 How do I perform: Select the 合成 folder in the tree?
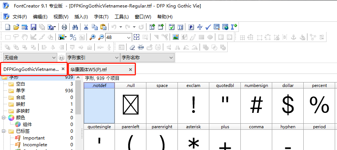[21, 97]
